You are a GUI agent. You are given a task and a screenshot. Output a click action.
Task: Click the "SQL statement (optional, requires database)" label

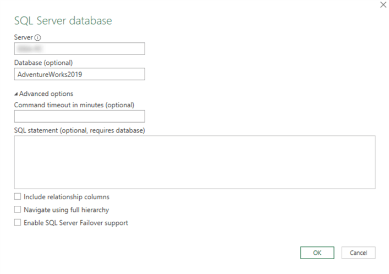[79, 130]
